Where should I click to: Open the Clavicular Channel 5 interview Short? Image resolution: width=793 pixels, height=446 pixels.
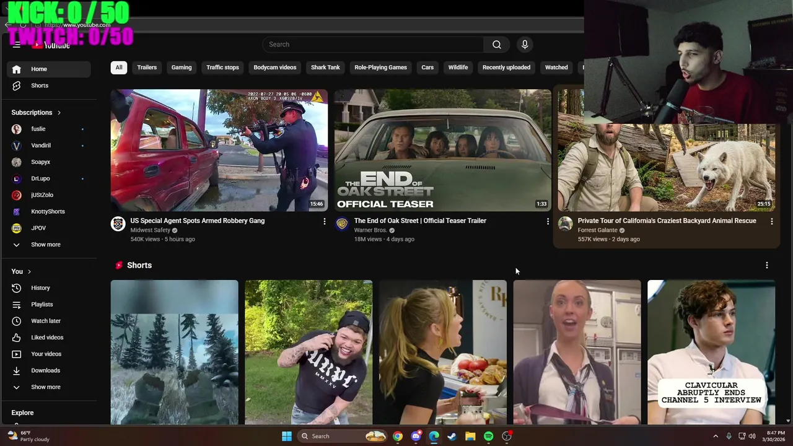coord(711,352)
